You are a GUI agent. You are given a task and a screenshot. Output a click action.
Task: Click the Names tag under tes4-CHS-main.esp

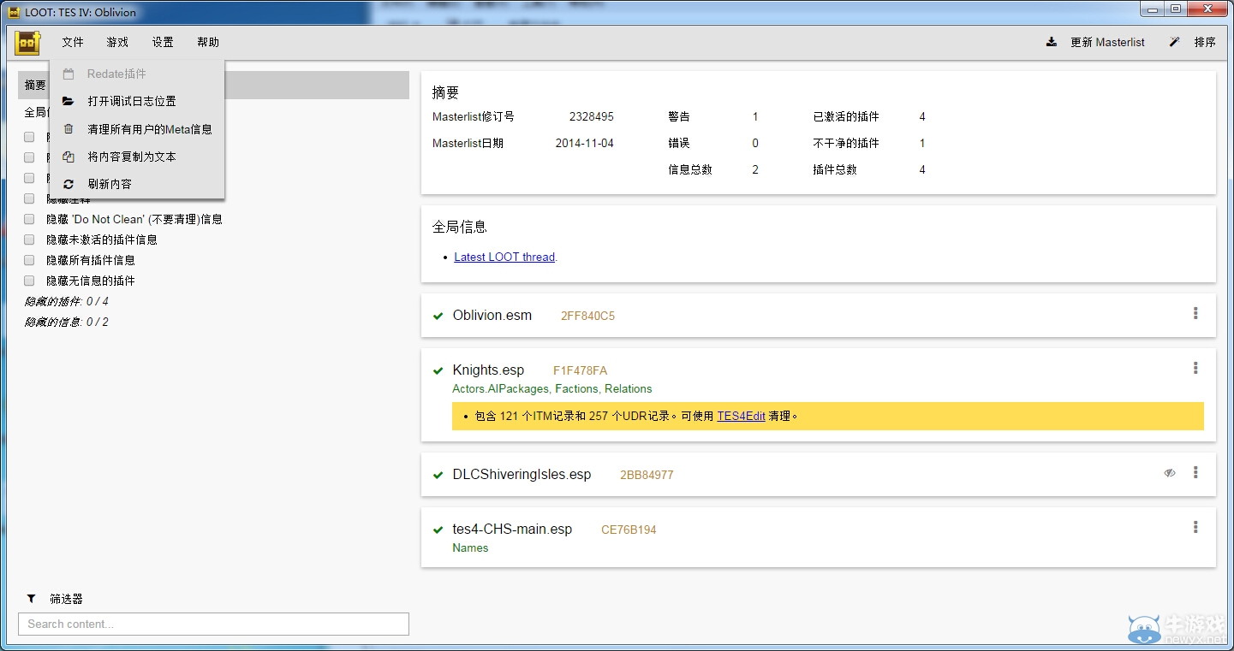470,548
